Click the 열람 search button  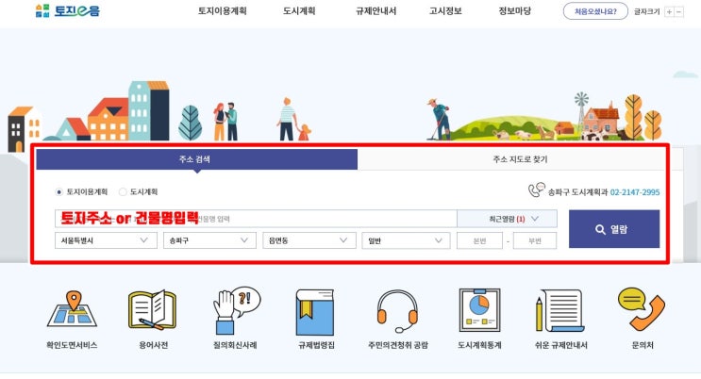[614, 229]
